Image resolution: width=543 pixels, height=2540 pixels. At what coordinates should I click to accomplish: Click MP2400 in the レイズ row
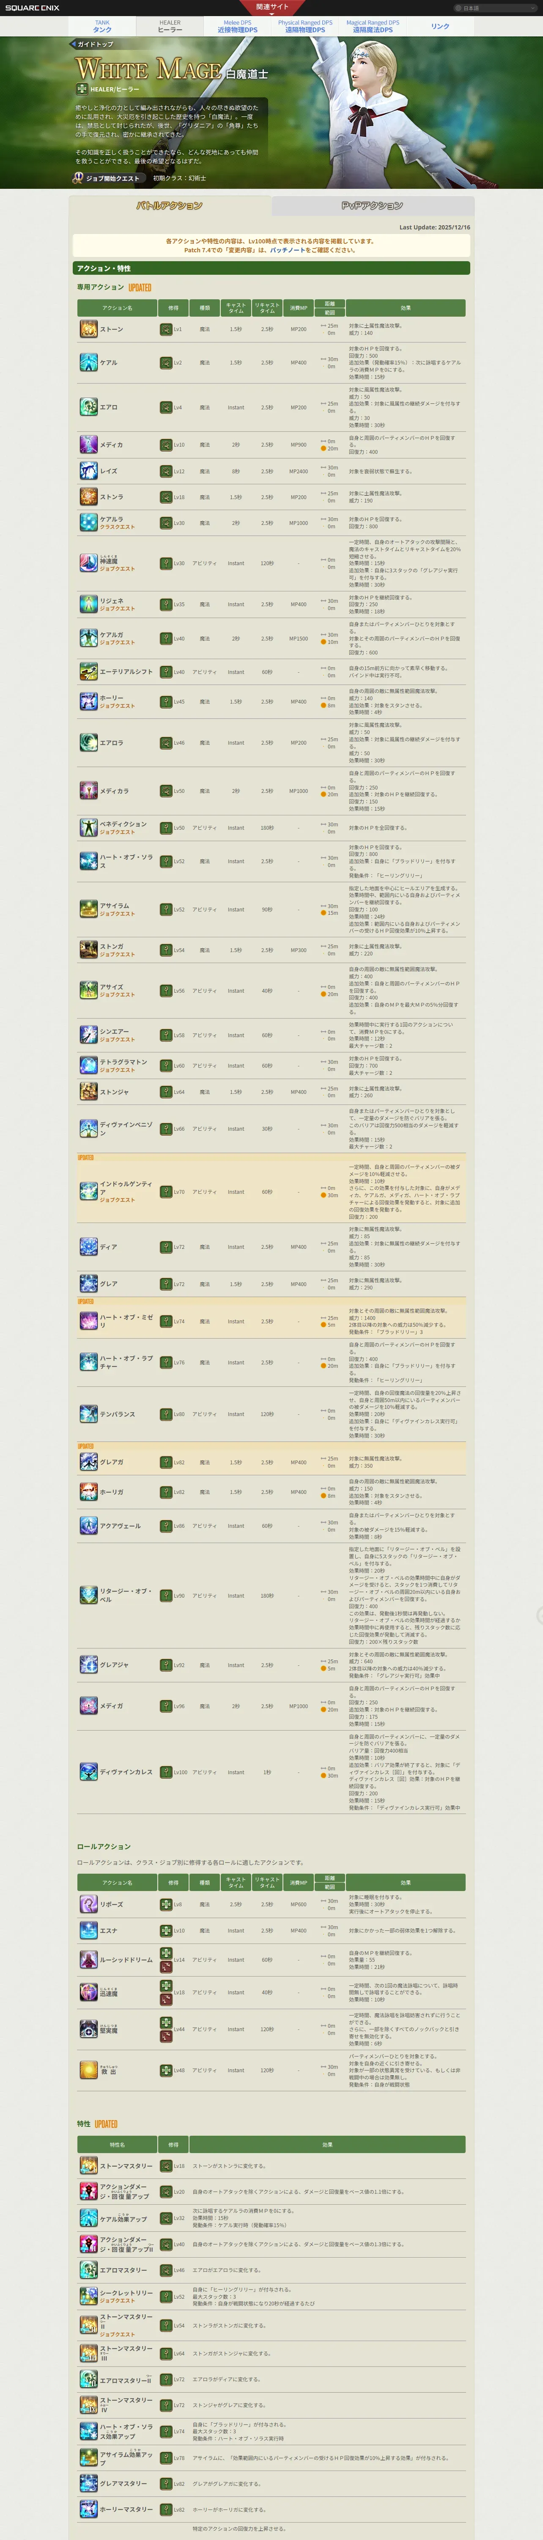pyautogui.click(x=299, y=471)
